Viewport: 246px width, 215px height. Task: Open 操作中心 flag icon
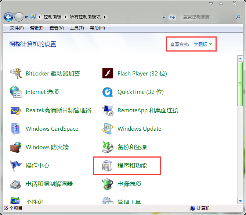point(16,166)
